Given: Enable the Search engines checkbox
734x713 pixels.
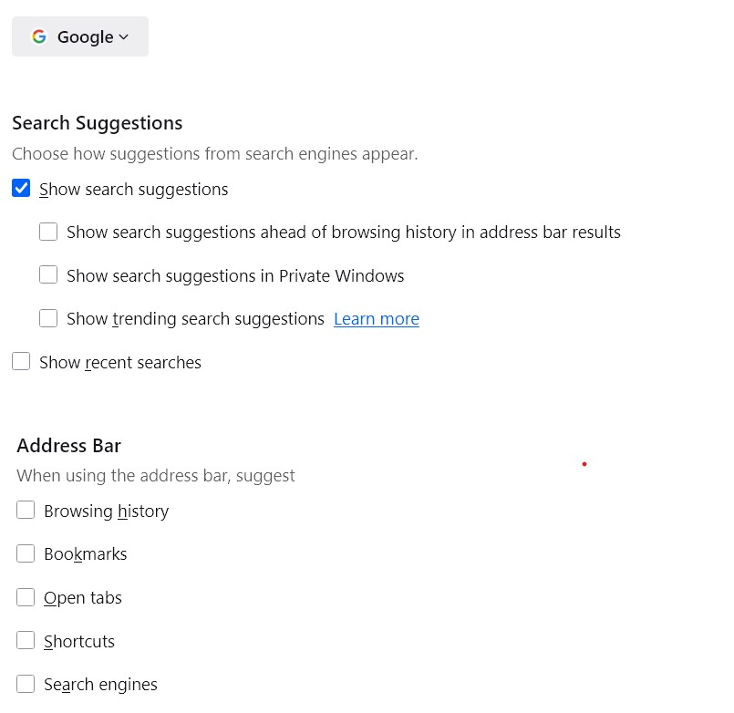Looking at the screenshot, I should coord(26,684).
